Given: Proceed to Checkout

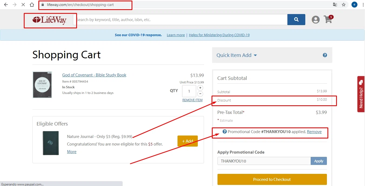Looking at the screenshot, I should pos(272,180).
